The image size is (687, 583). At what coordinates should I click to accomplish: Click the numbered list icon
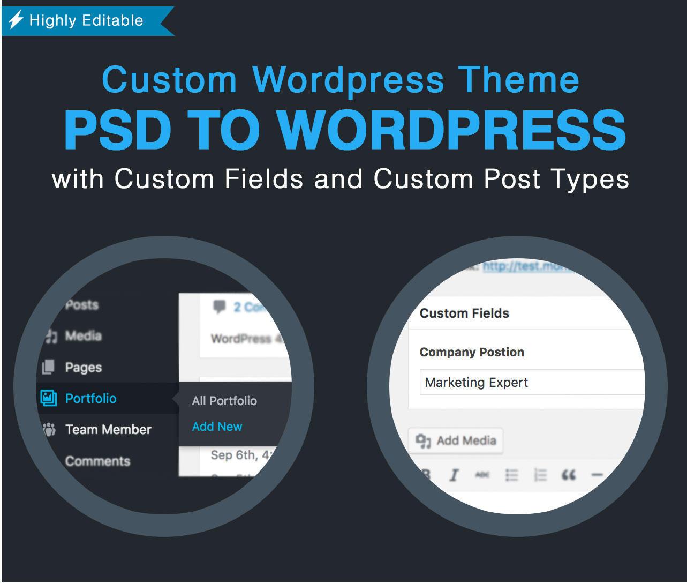tap(540, 474)
